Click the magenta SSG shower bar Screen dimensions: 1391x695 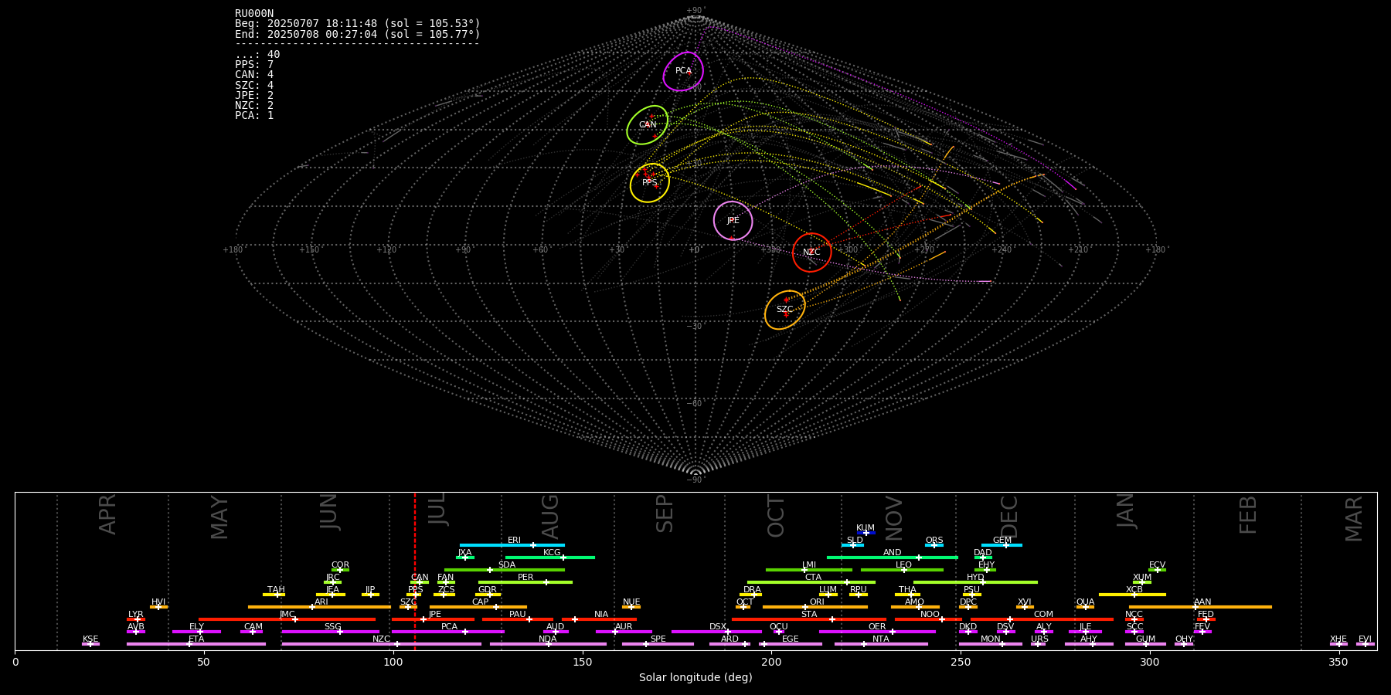tap(331, 632)
